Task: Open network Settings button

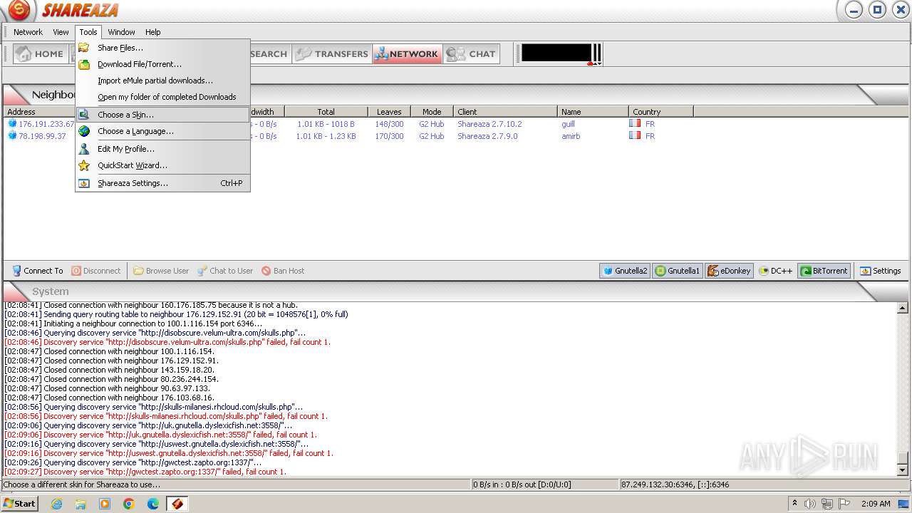Action: [x=881, y=271]
